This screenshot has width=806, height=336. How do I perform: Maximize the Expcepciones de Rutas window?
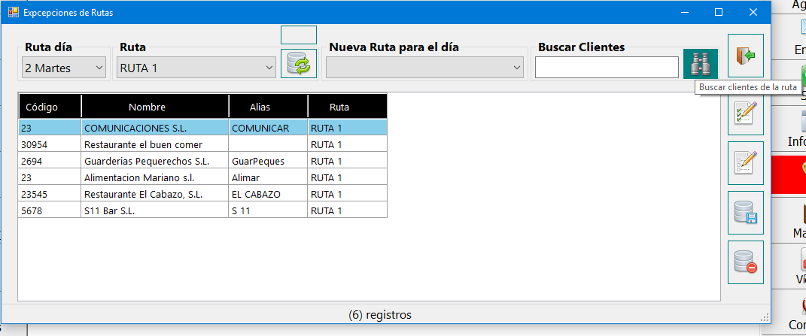click(x=719, y=12)
